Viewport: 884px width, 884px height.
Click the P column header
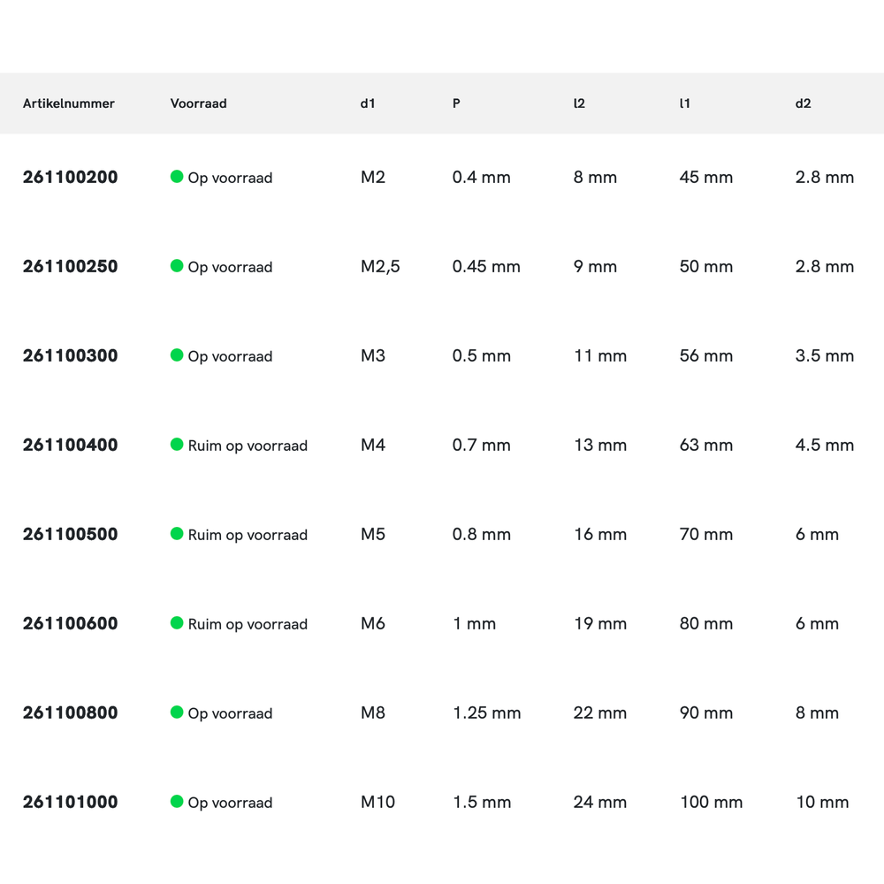pos(456,103)
